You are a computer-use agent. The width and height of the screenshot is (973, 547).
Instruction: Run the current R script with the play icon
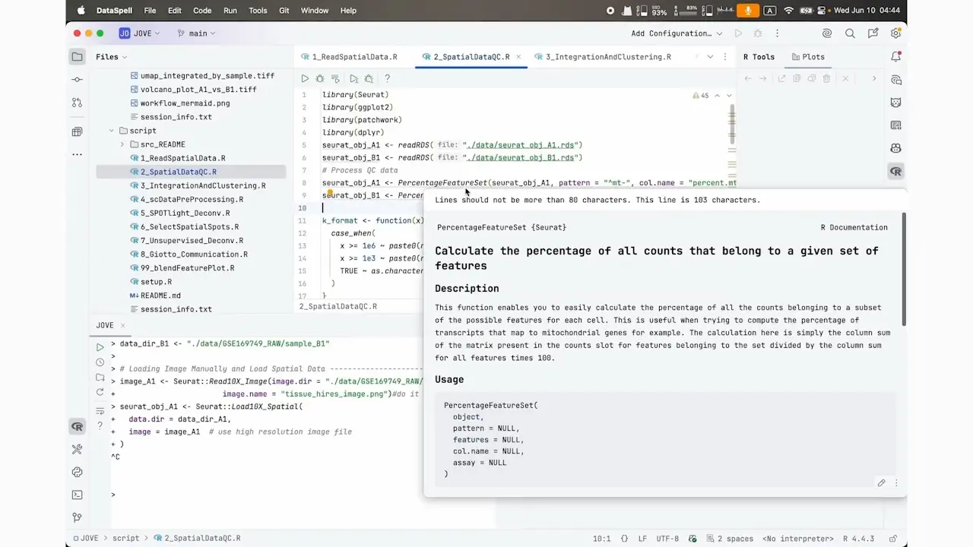(305, 78)
